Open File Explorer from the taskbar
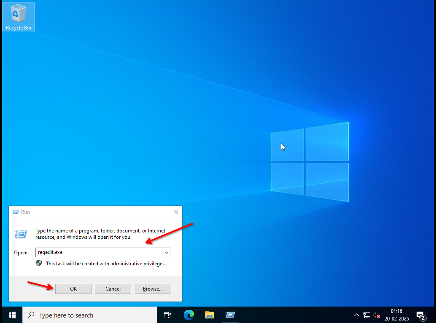Image resolution: width=436 pixels, height=323 pixels. click(209, 315)
